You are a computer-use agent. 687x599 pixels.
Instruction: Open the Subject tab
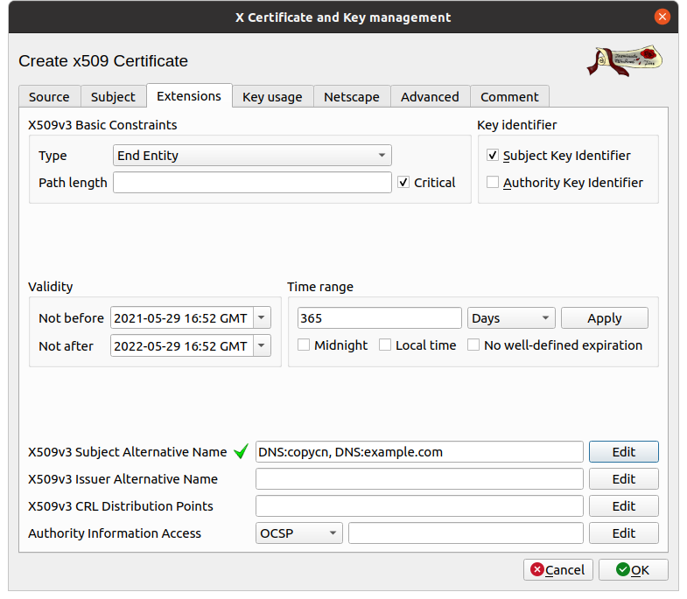[x=113, y=97]
